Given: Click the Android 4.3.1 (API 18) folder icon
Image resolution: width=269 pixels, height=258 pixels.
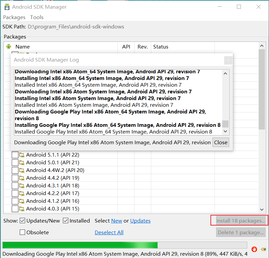Looking at the screenshot, I should 22,186.
